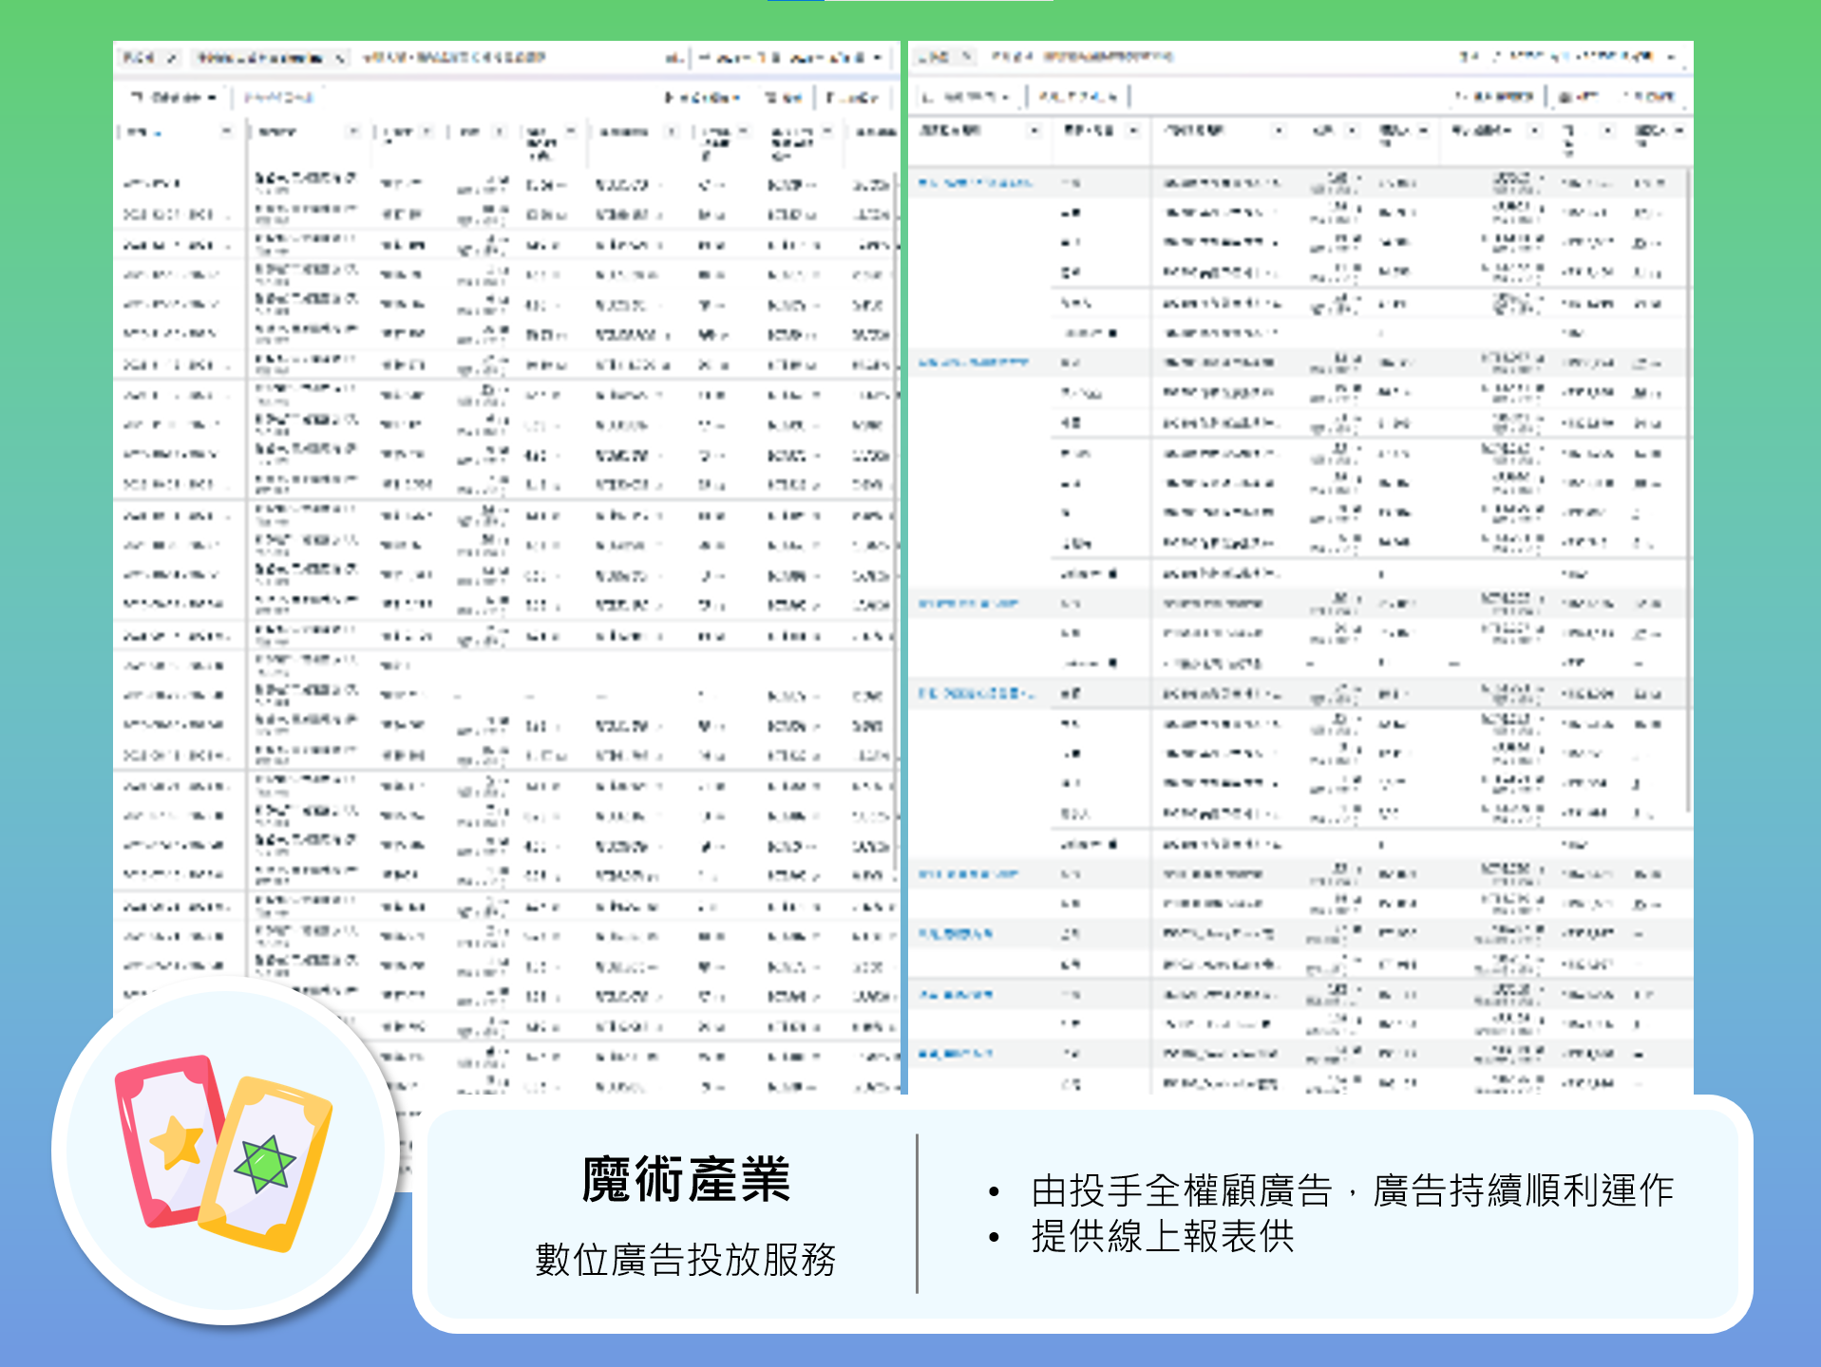Screen dimensions: 1821x1367
Task: Click the red card with yellow star
Action: click(166, 1139)
